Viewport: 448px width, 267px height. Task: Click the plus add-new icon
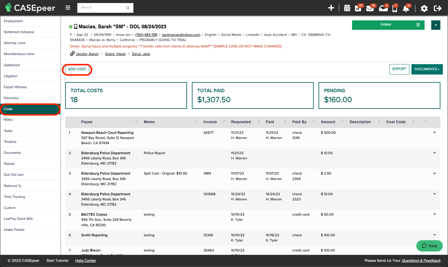tap(331, 8)
